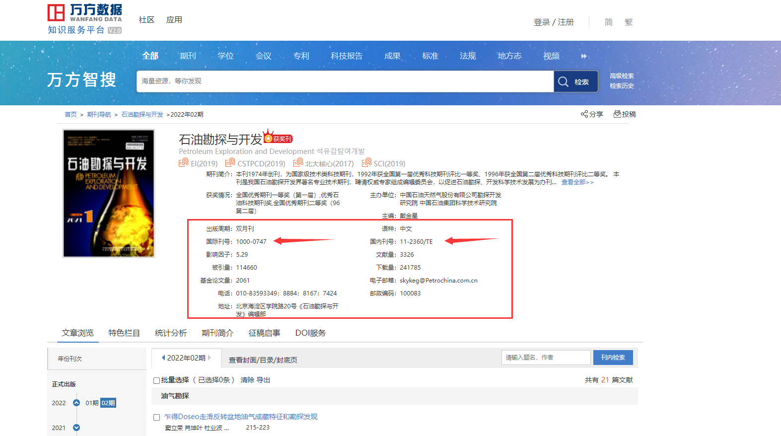Image resolution: width=781 pixels, height=436 pixels.
Task: Open the DOI服务 tab
Action: (310, 333)
